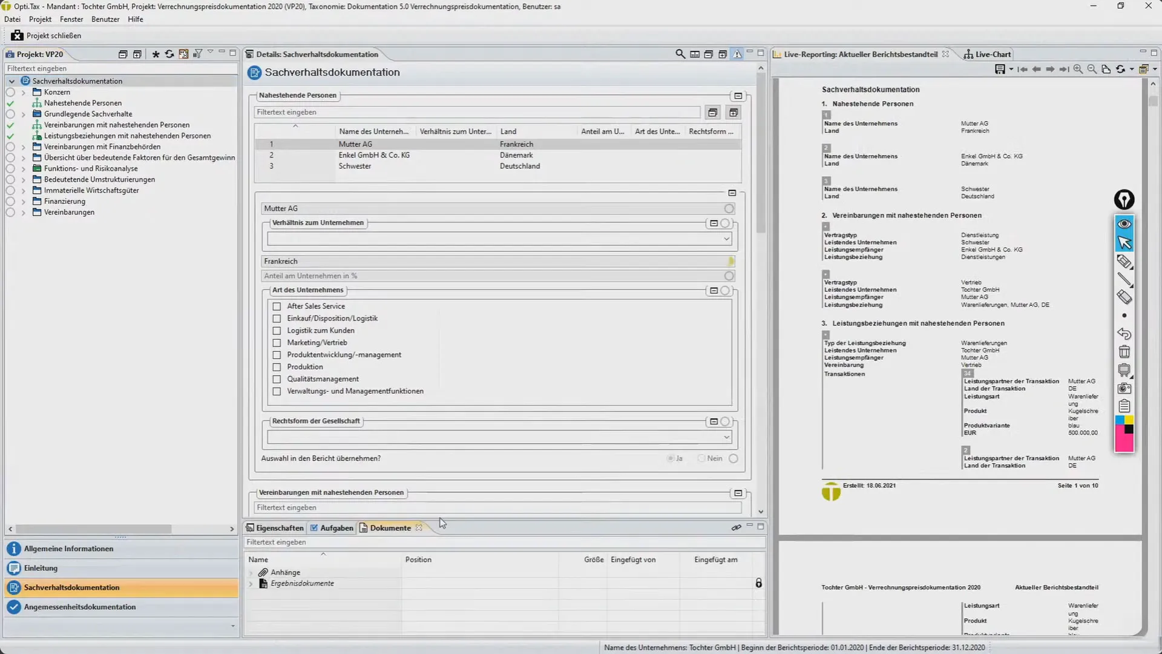Expand the Anhänge row in Dokumente
Image resolution: width=1162 pixels, height=654 pixels.
[x=251, y=572]
